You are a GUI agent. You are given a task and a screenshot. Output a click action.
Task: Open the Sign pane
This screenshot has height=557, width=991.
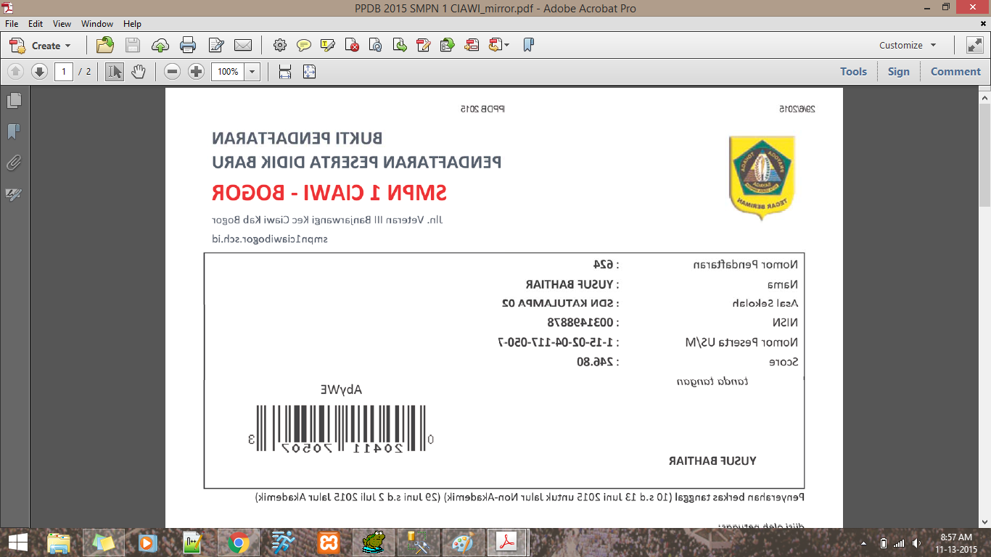click(898, 72)
